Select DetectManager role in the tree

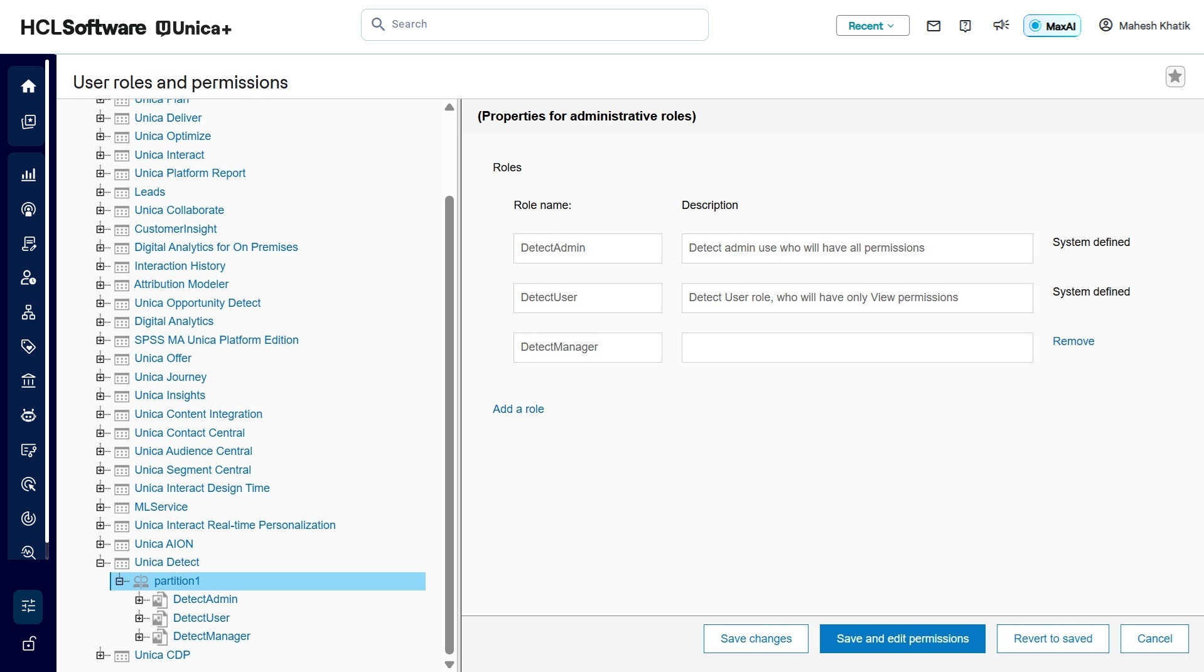(x=212, y=636)
